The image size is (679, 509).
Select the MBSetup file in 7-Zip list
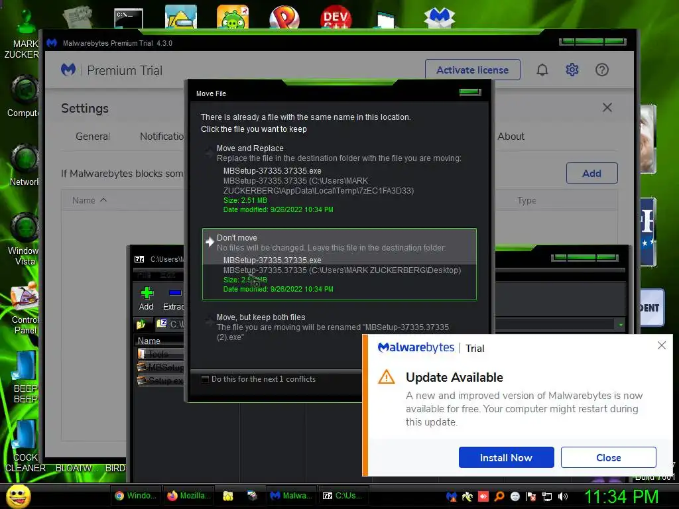[160, 367]
